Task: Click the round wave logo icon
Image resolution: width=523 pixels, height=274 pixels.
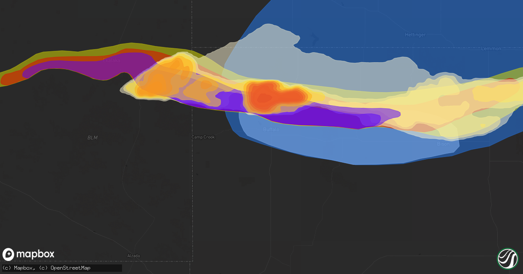Action: tap(507, 258)
